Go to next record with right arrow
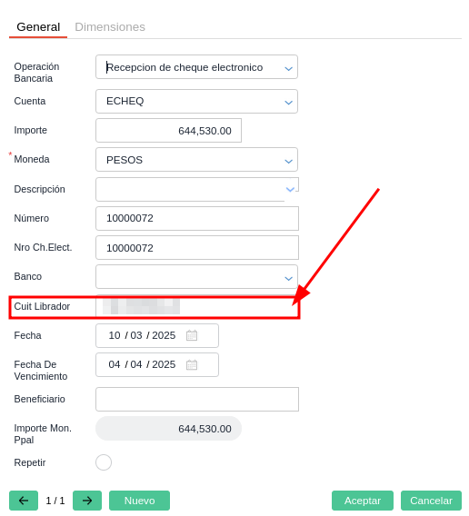469x516 pixels. point(87,501)
